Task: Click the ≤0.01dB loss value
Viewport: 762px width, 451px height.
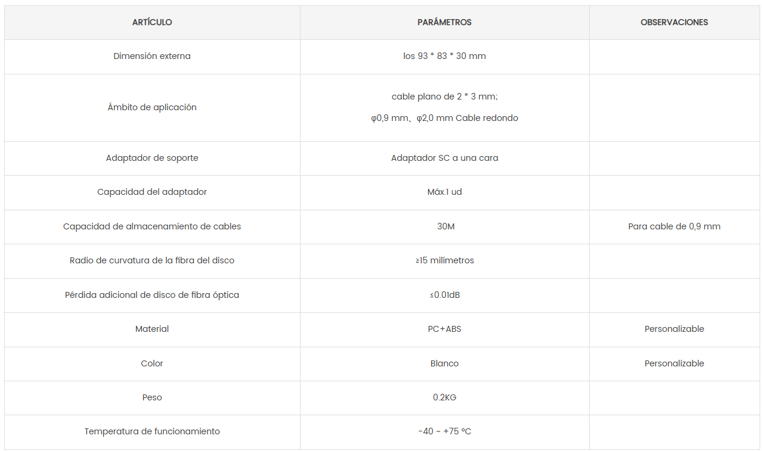Action: 444,295
